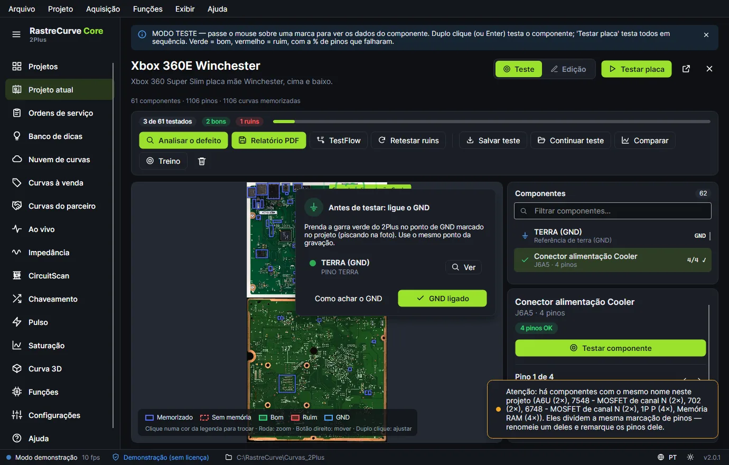This screenshot has width=729, height=465.
Task: Open Curvas à venda
Action: (59, 183)
